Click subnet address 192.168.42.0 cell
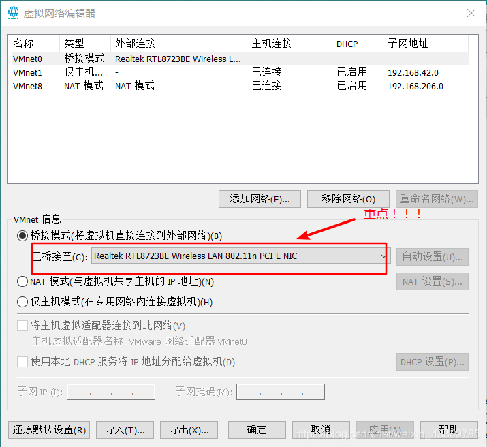The height and width of the screenshot is (447, 487). pyautogui.click(x=413, y=73)
